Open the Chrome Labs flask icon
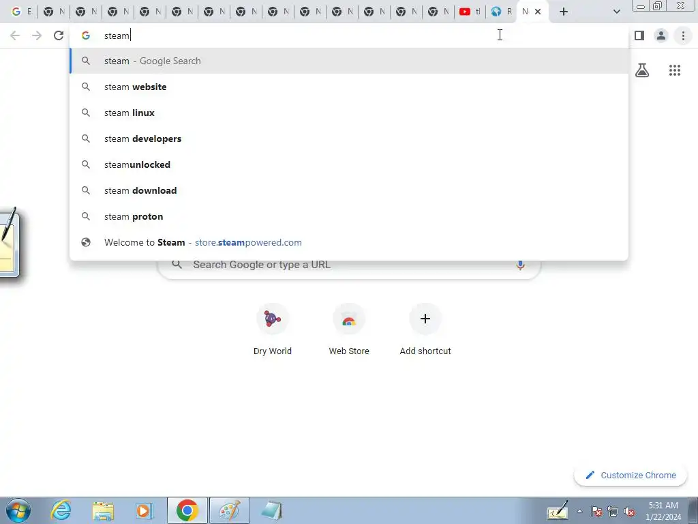 [x=642, y=70]
